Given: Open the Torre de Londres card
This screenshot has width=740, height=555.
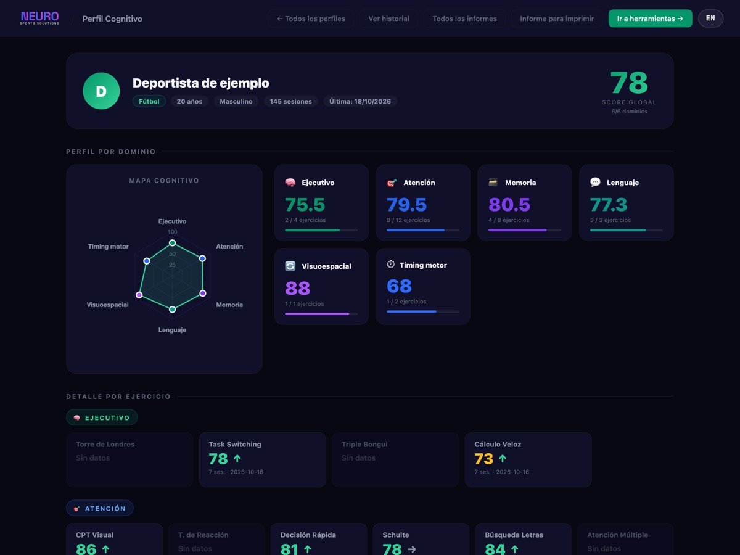Looking at the screenshot, I should [x=129, y=460].
